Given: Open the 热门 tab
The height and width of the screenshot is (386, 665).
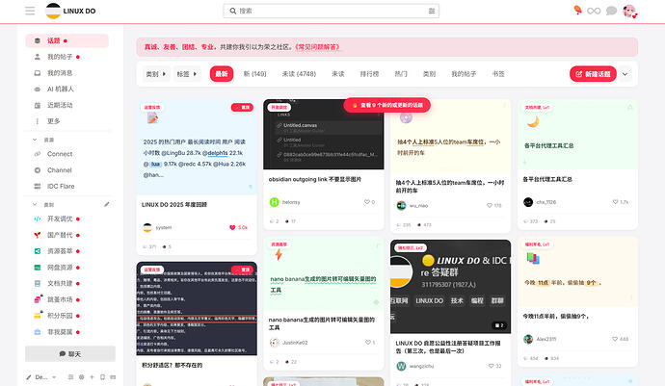Looking at the screenshot, I should click(401, 74).
